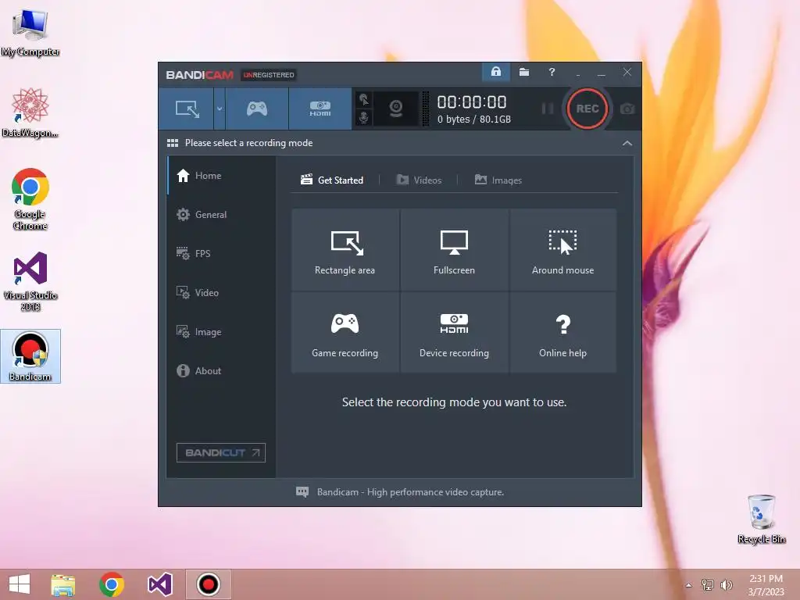Open Chrome from the taskbar
The height and width of the screenshot is (600, 800).
pos(112,584)
